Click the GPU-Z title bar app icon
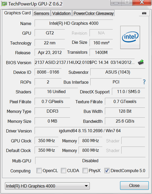Viewport: 152px width, 194px height. coord(4,4)
